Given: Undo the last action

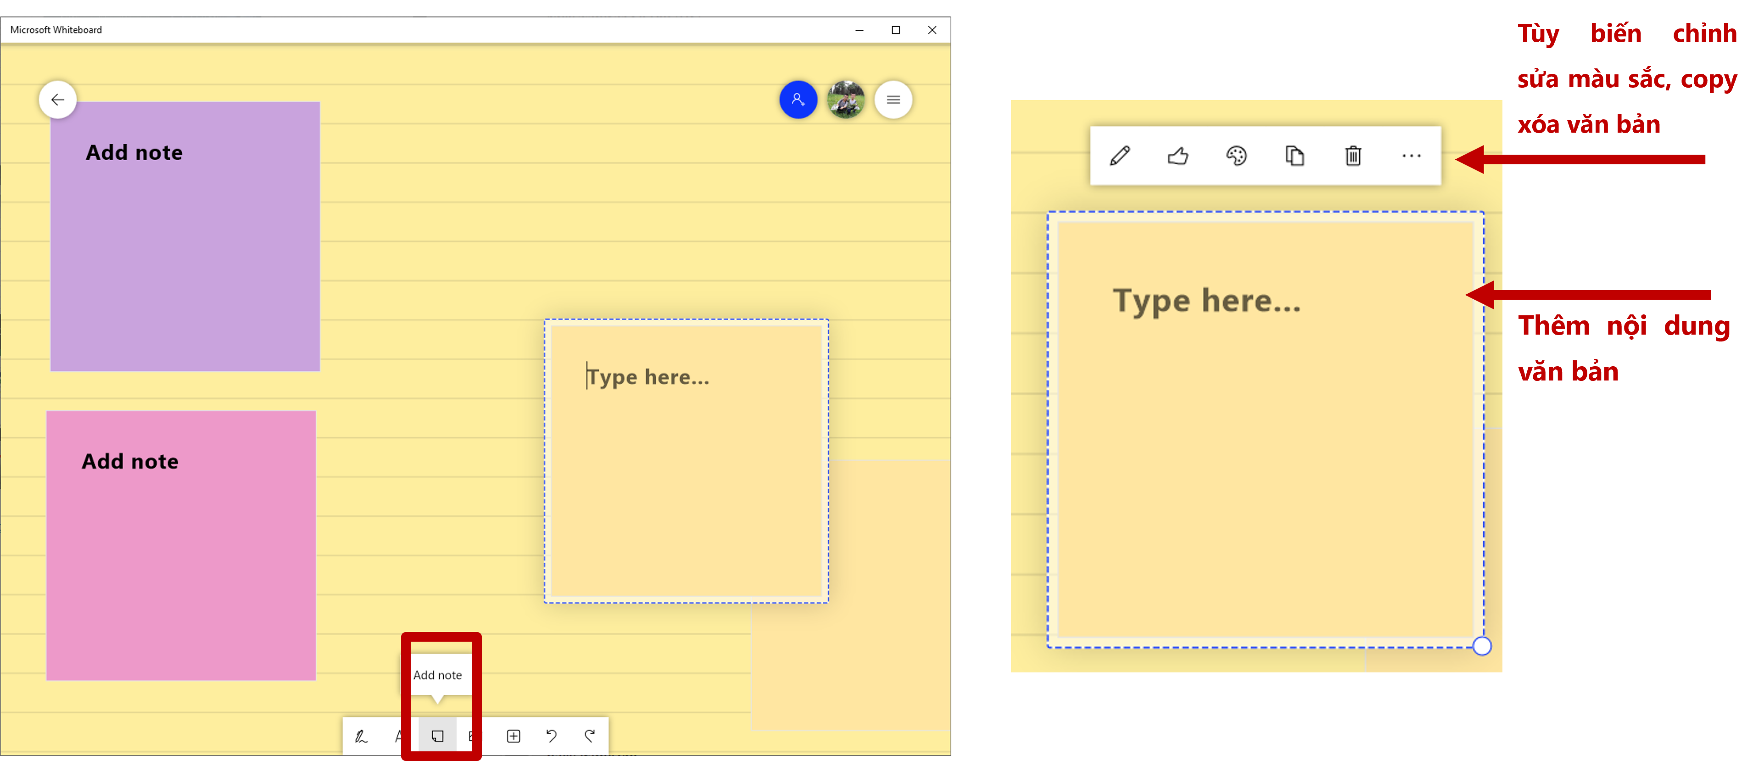Looking at the screenshot, I should [552, 736].
